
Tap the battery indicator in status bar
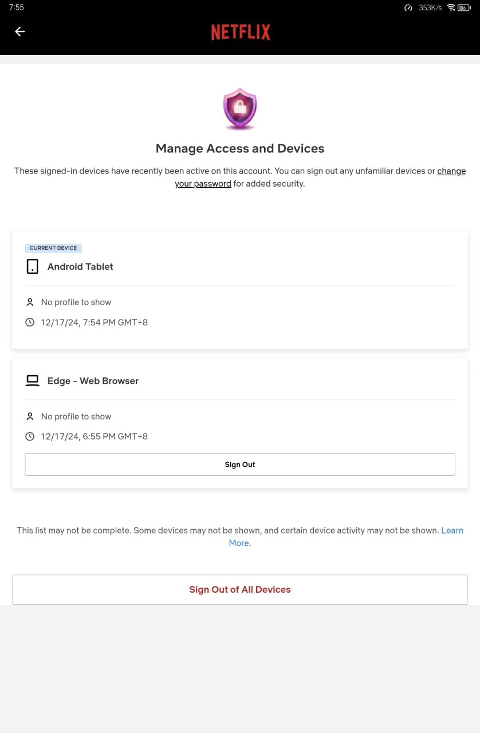click(464, 7)
